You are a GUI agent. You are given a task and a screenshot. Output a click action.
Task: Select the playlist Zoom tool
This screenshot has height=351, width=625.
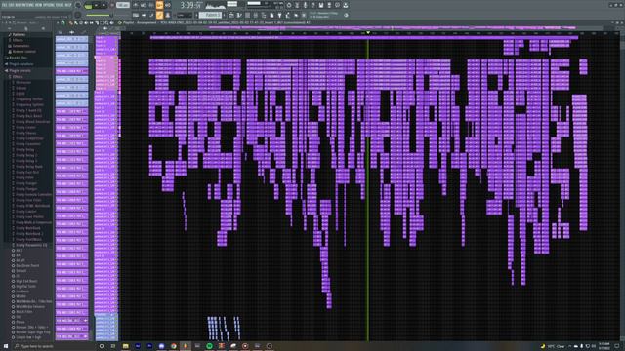(x=106, y=22)
